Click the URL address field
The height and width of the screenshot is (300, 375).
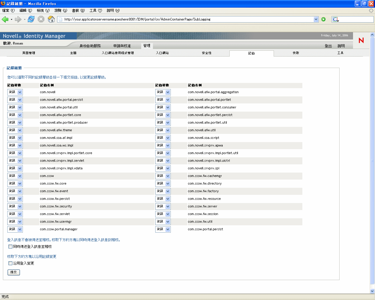point(188,19)
